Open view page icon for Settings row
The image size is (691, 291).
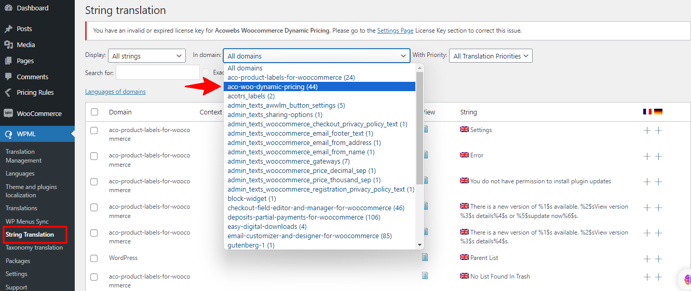425,129
